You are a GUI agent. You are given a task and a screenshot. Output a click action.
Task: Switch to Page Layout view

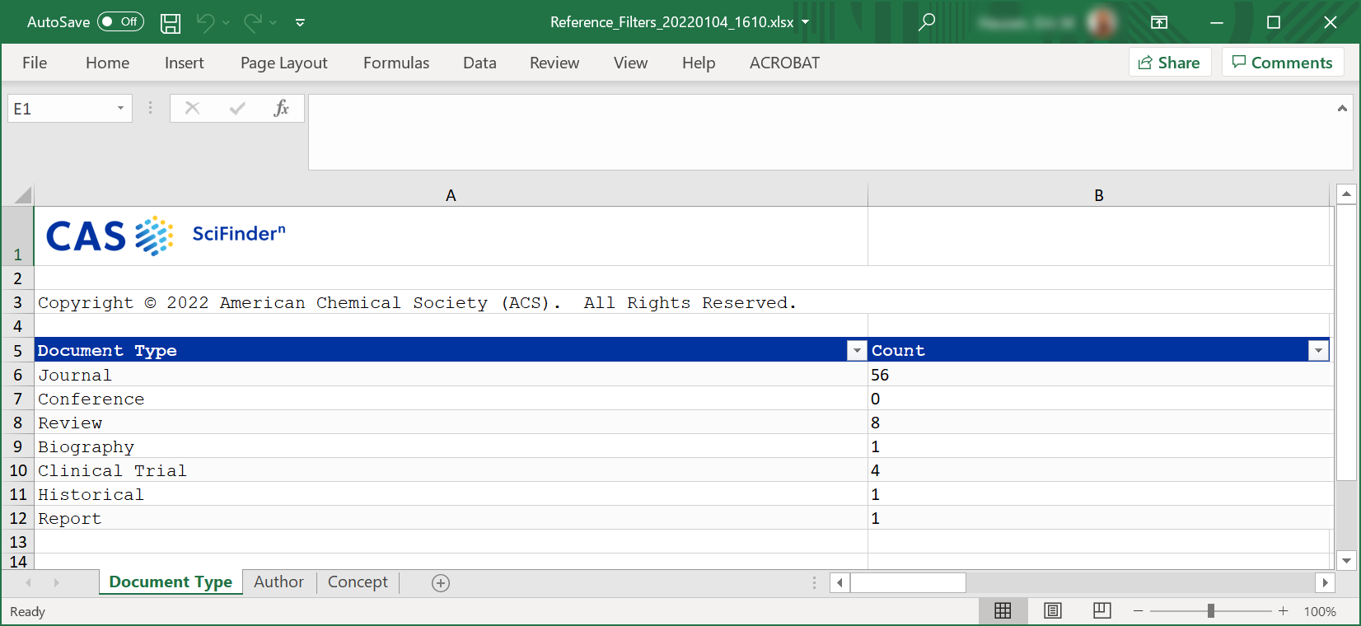click(1053, 610)
